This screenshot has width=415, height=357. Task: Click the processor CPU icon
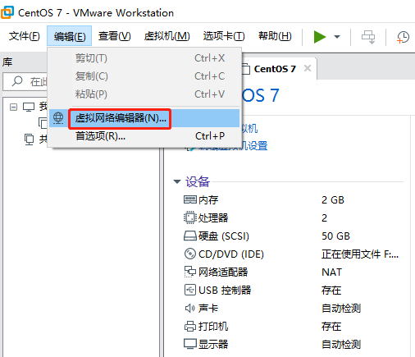pos(189,217)
